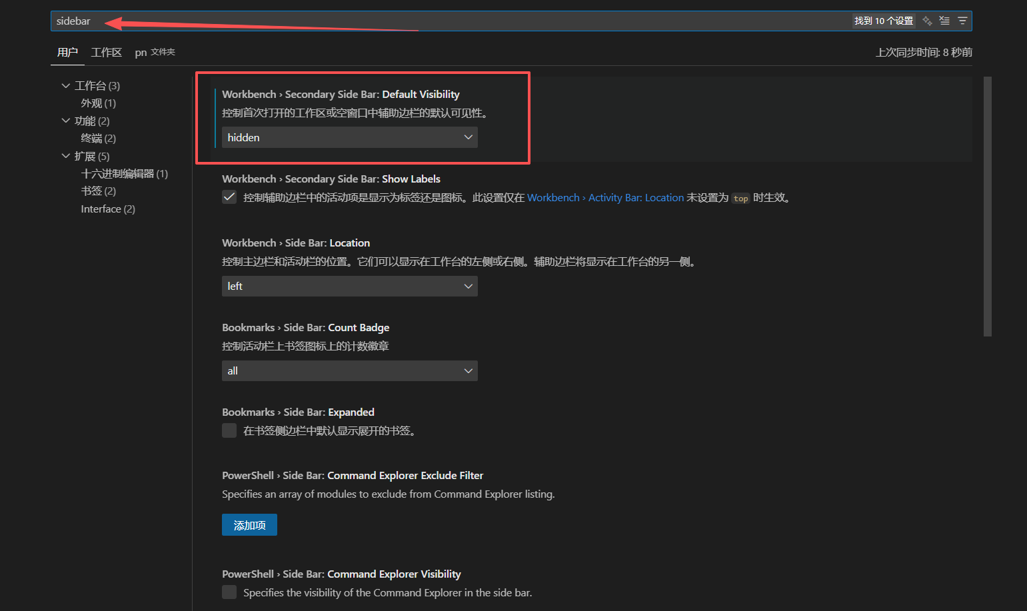The image size is (1027, 611).
Task: Open the settings filter funnel icon
Action: (962, 21)
